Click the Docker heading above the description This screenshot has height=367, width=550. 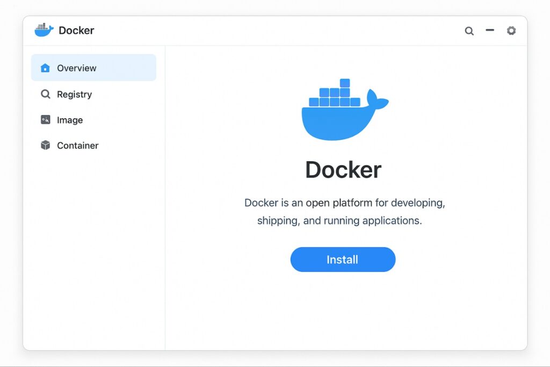coord(343,169)
